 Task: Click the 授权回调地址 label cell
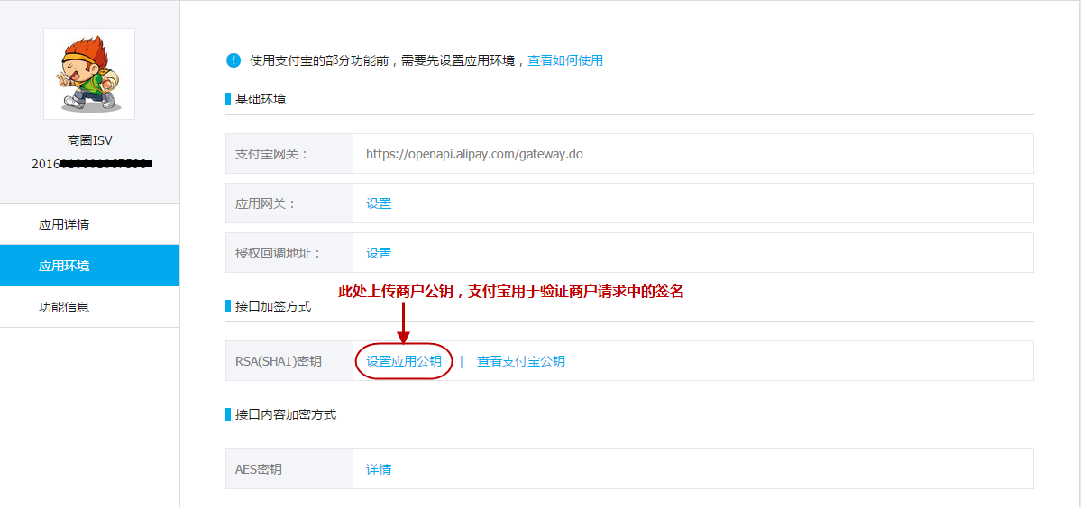click(289, 253)
